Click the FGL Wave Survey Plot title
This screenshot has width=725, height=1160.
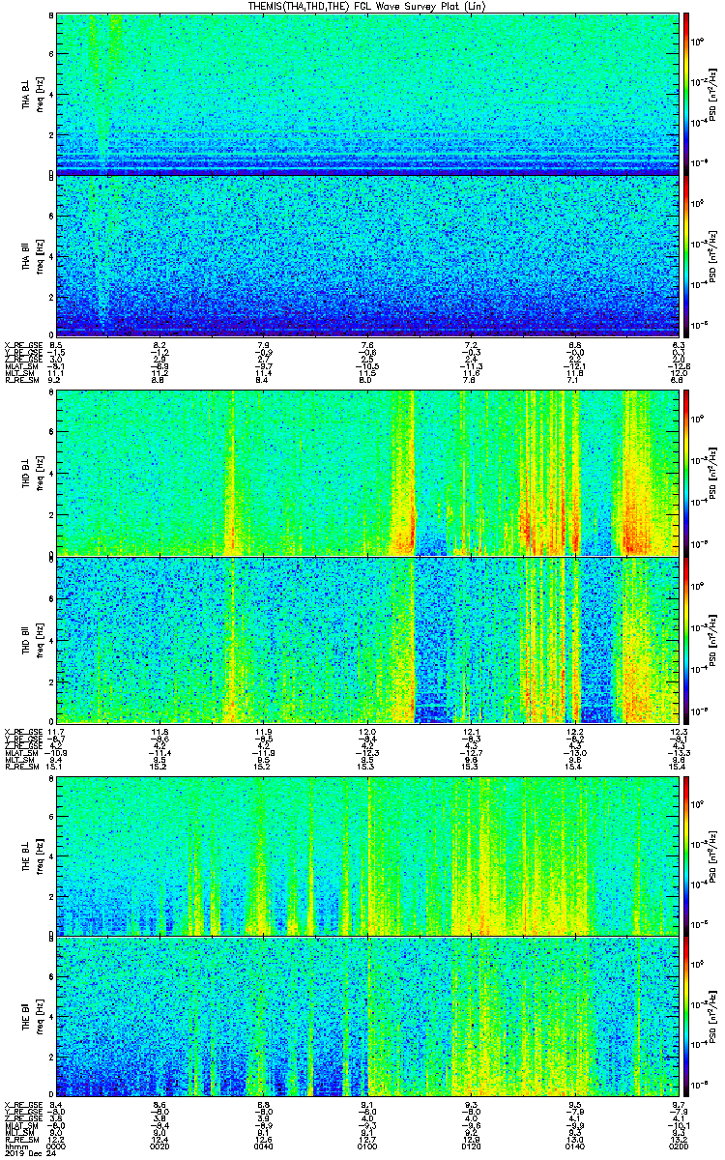[x=366, y=6]
